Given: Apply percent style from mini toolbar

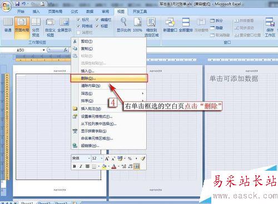Looking at the screenshot, I should coord(130,159).
